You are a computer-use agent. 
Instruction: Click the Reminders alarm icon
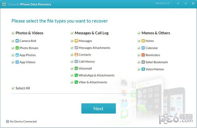pyautogui.click(x=143, y=55)
